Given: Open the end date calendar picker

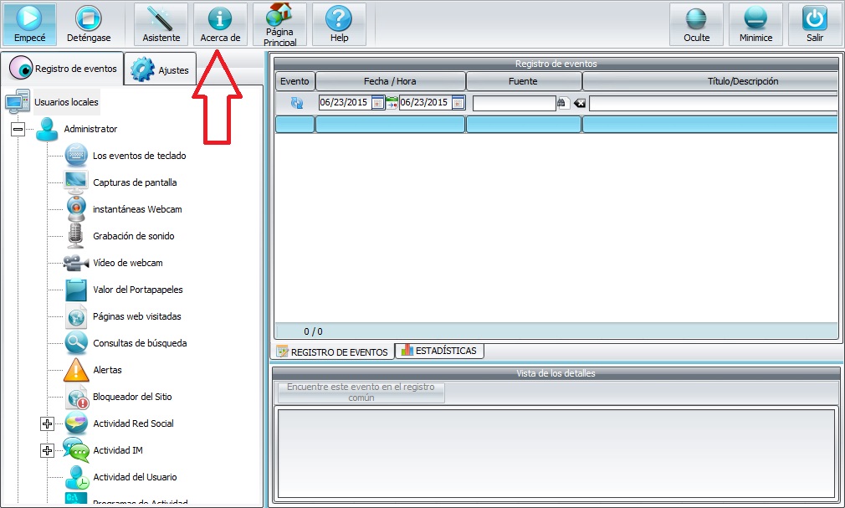Looking at the screenshot, I should click(458, 102).
